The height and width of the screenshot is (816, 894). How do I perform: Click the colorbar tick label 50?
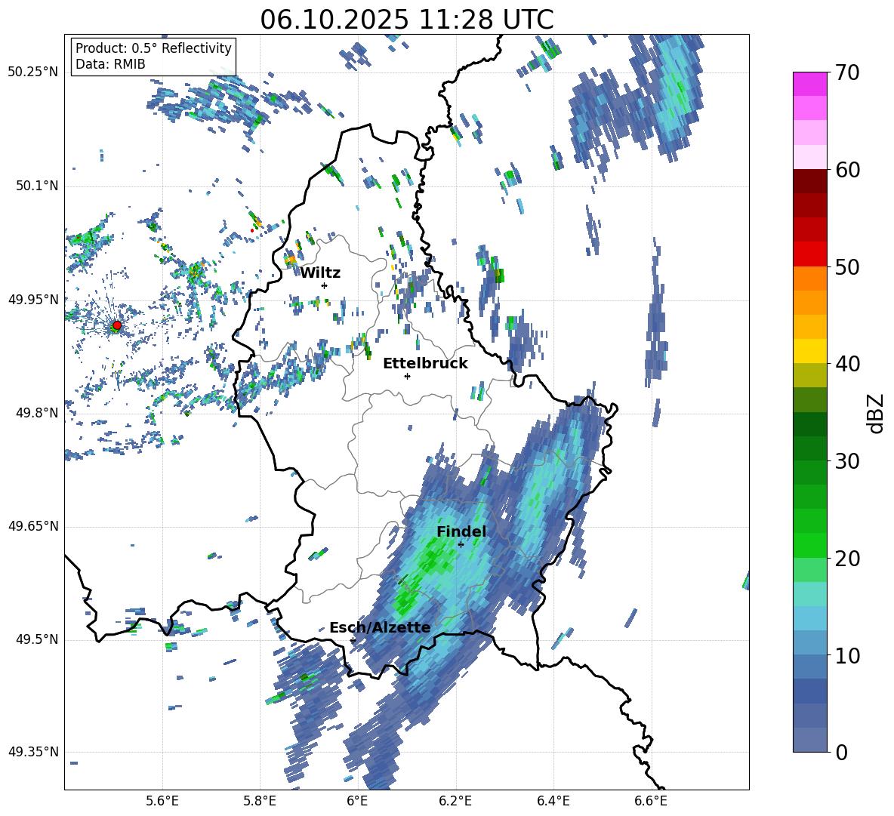(847, 266)
